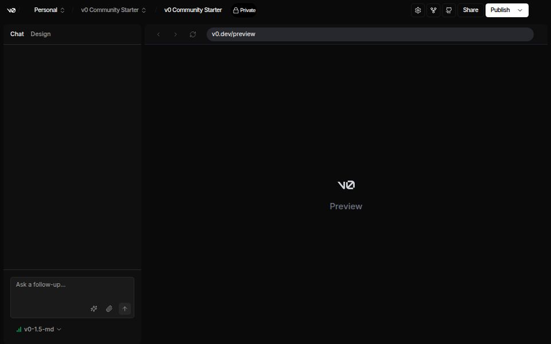This screenshot has width=551, height=344.
Task: Click the Share button
Action: 471,10
